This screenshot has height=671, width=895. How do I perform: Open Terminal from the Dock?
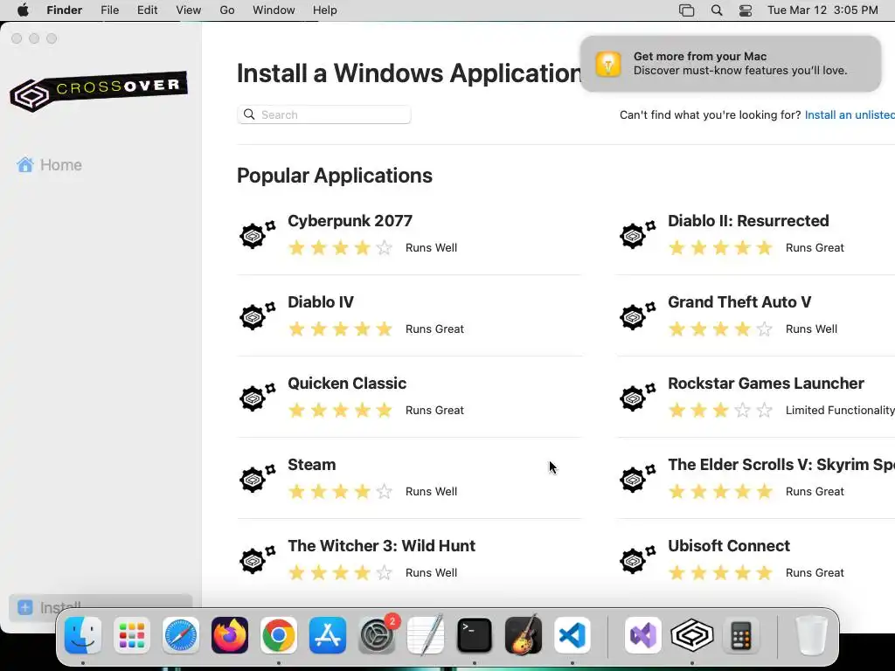(475, 635)
